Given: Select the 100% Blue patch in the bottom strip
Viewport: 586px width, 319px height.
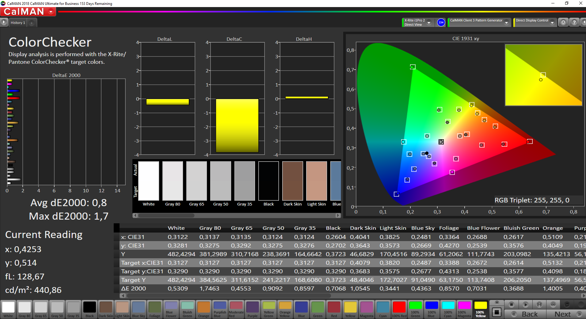Looking at the screenshot, I should click(x=432, y=309).
